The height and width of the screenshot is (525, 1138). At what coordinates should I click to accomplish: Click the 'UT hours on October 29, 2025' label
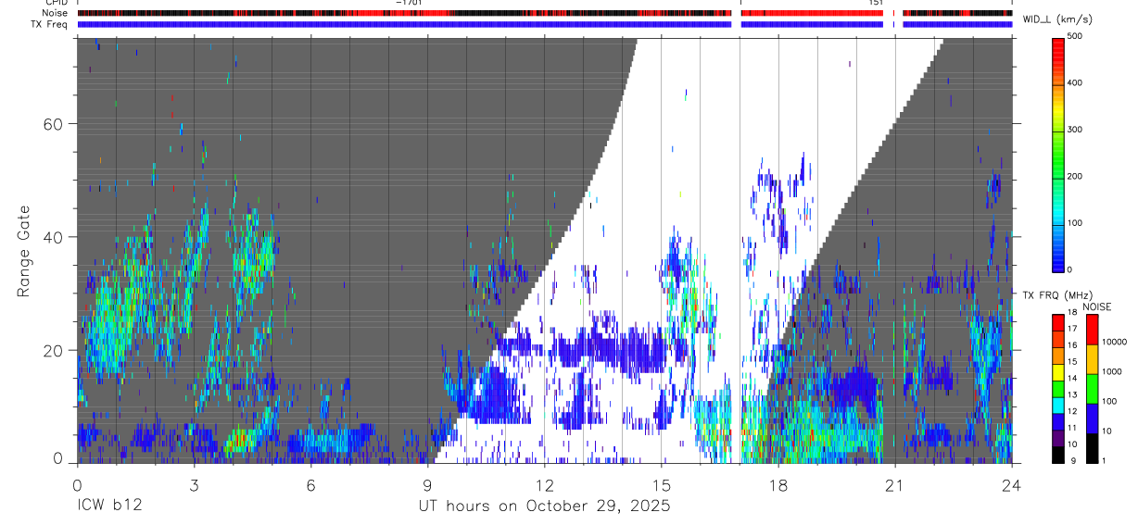click(544, 506)
